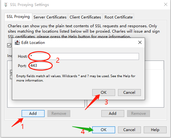Confirm SSL Proxying Settings with OK

pos(104,130)
